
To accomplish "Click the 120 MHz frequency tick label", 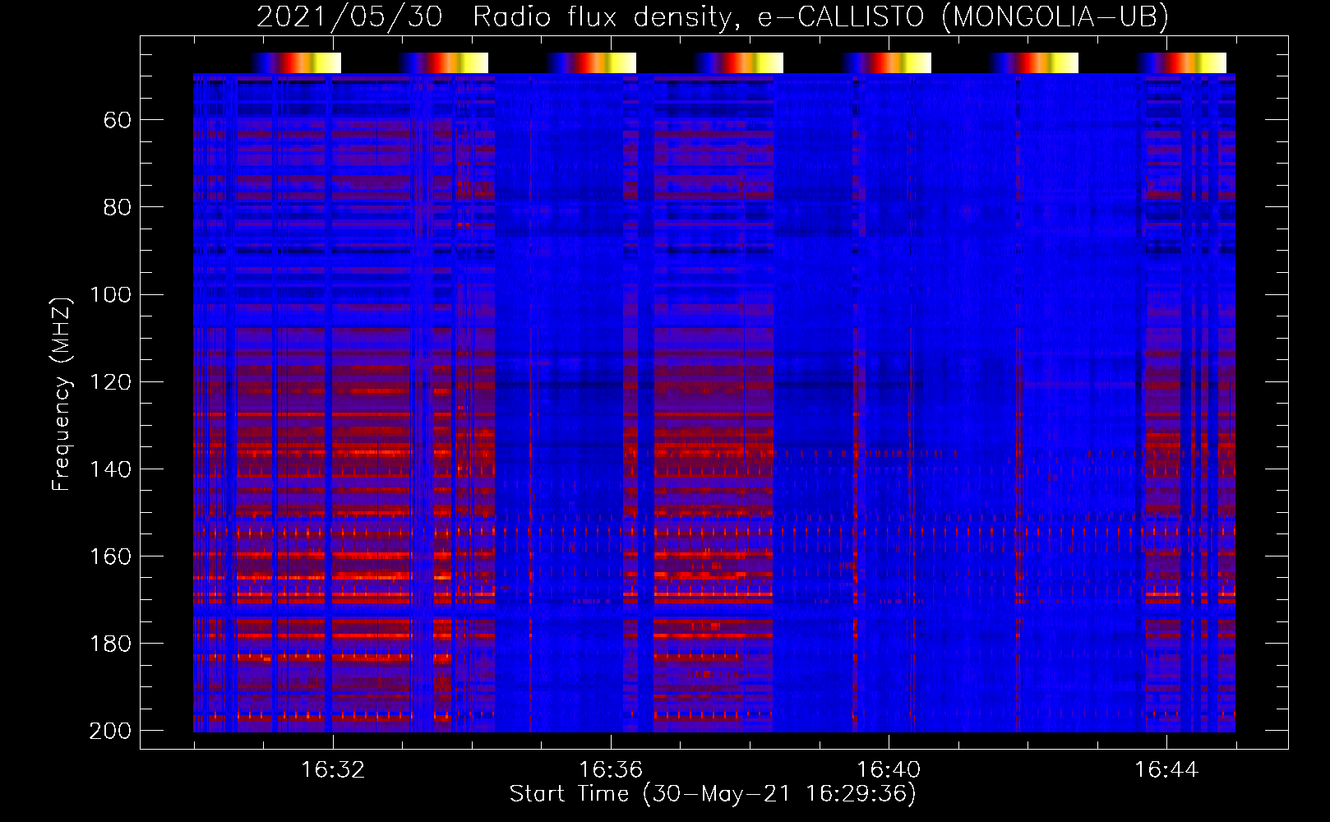I will [x=110, y=382].
